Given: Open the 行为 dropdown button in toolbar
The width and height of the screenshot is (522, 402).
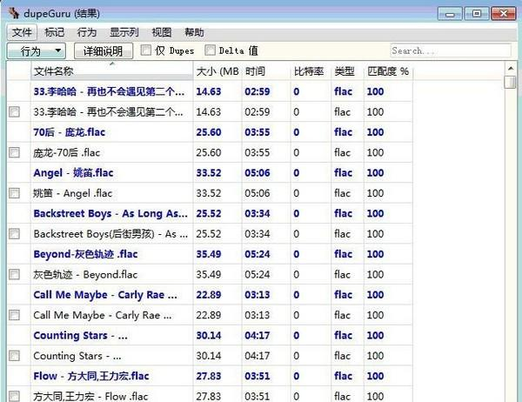Looking at the screenshot, I should [37, 51].
